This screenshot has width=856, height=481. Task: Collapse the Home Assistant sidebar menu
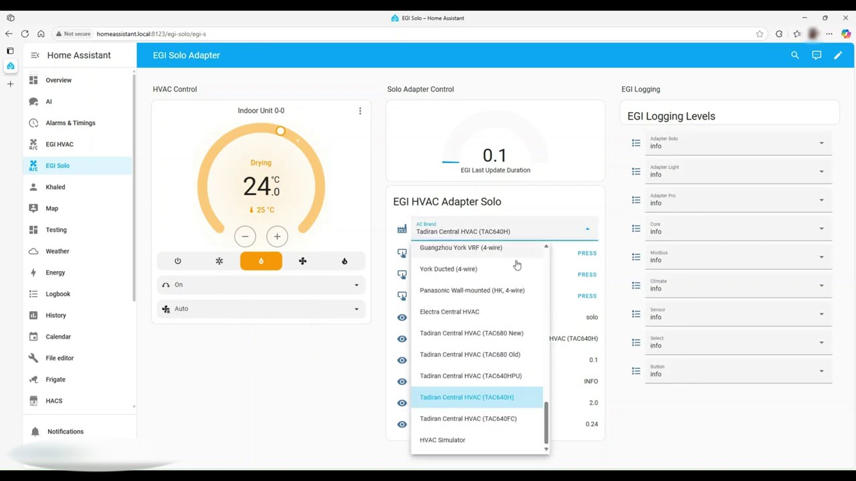[x=35, y=55]
